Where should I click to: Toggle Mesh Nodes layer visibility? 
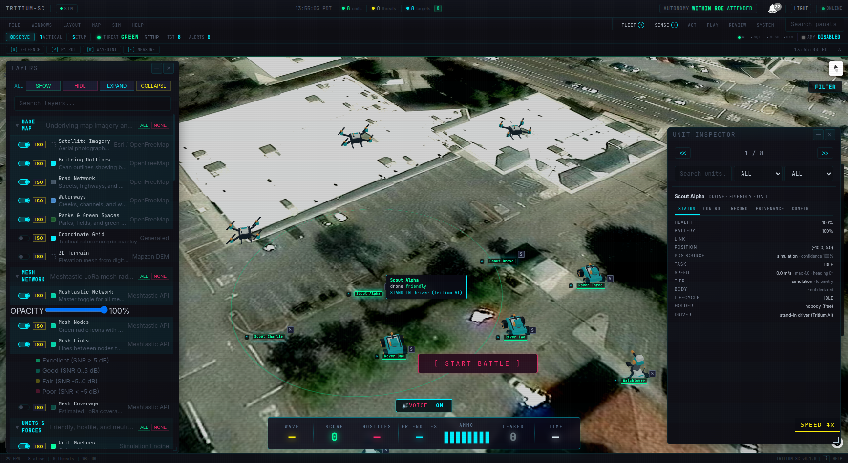(x=24, y=326)
